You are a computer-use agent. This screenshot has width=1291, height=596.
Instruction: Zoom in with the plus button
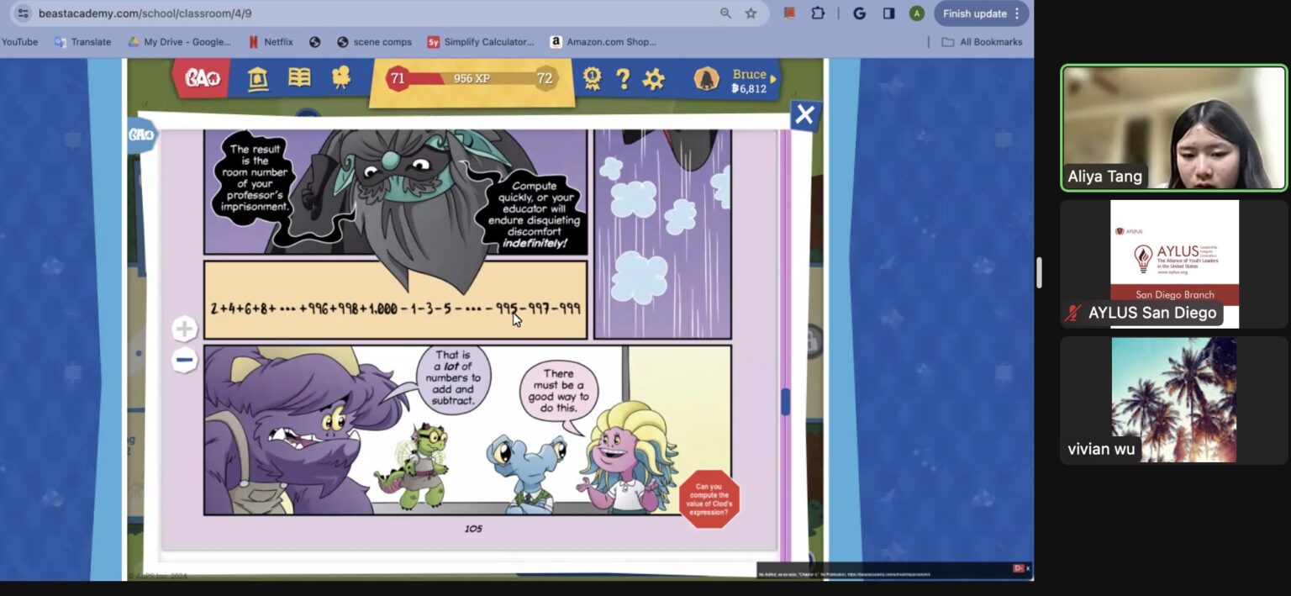pyautogui.click(x=185, y=329)
